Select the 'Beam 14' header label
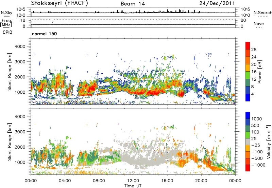 point(133,4)
